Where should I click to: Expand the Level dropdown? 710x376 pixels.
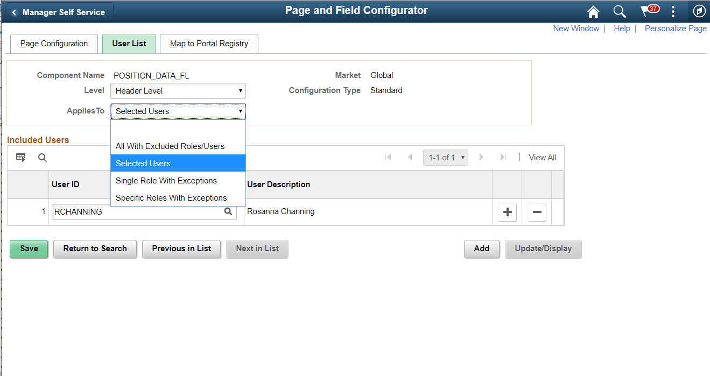[178, 91]
